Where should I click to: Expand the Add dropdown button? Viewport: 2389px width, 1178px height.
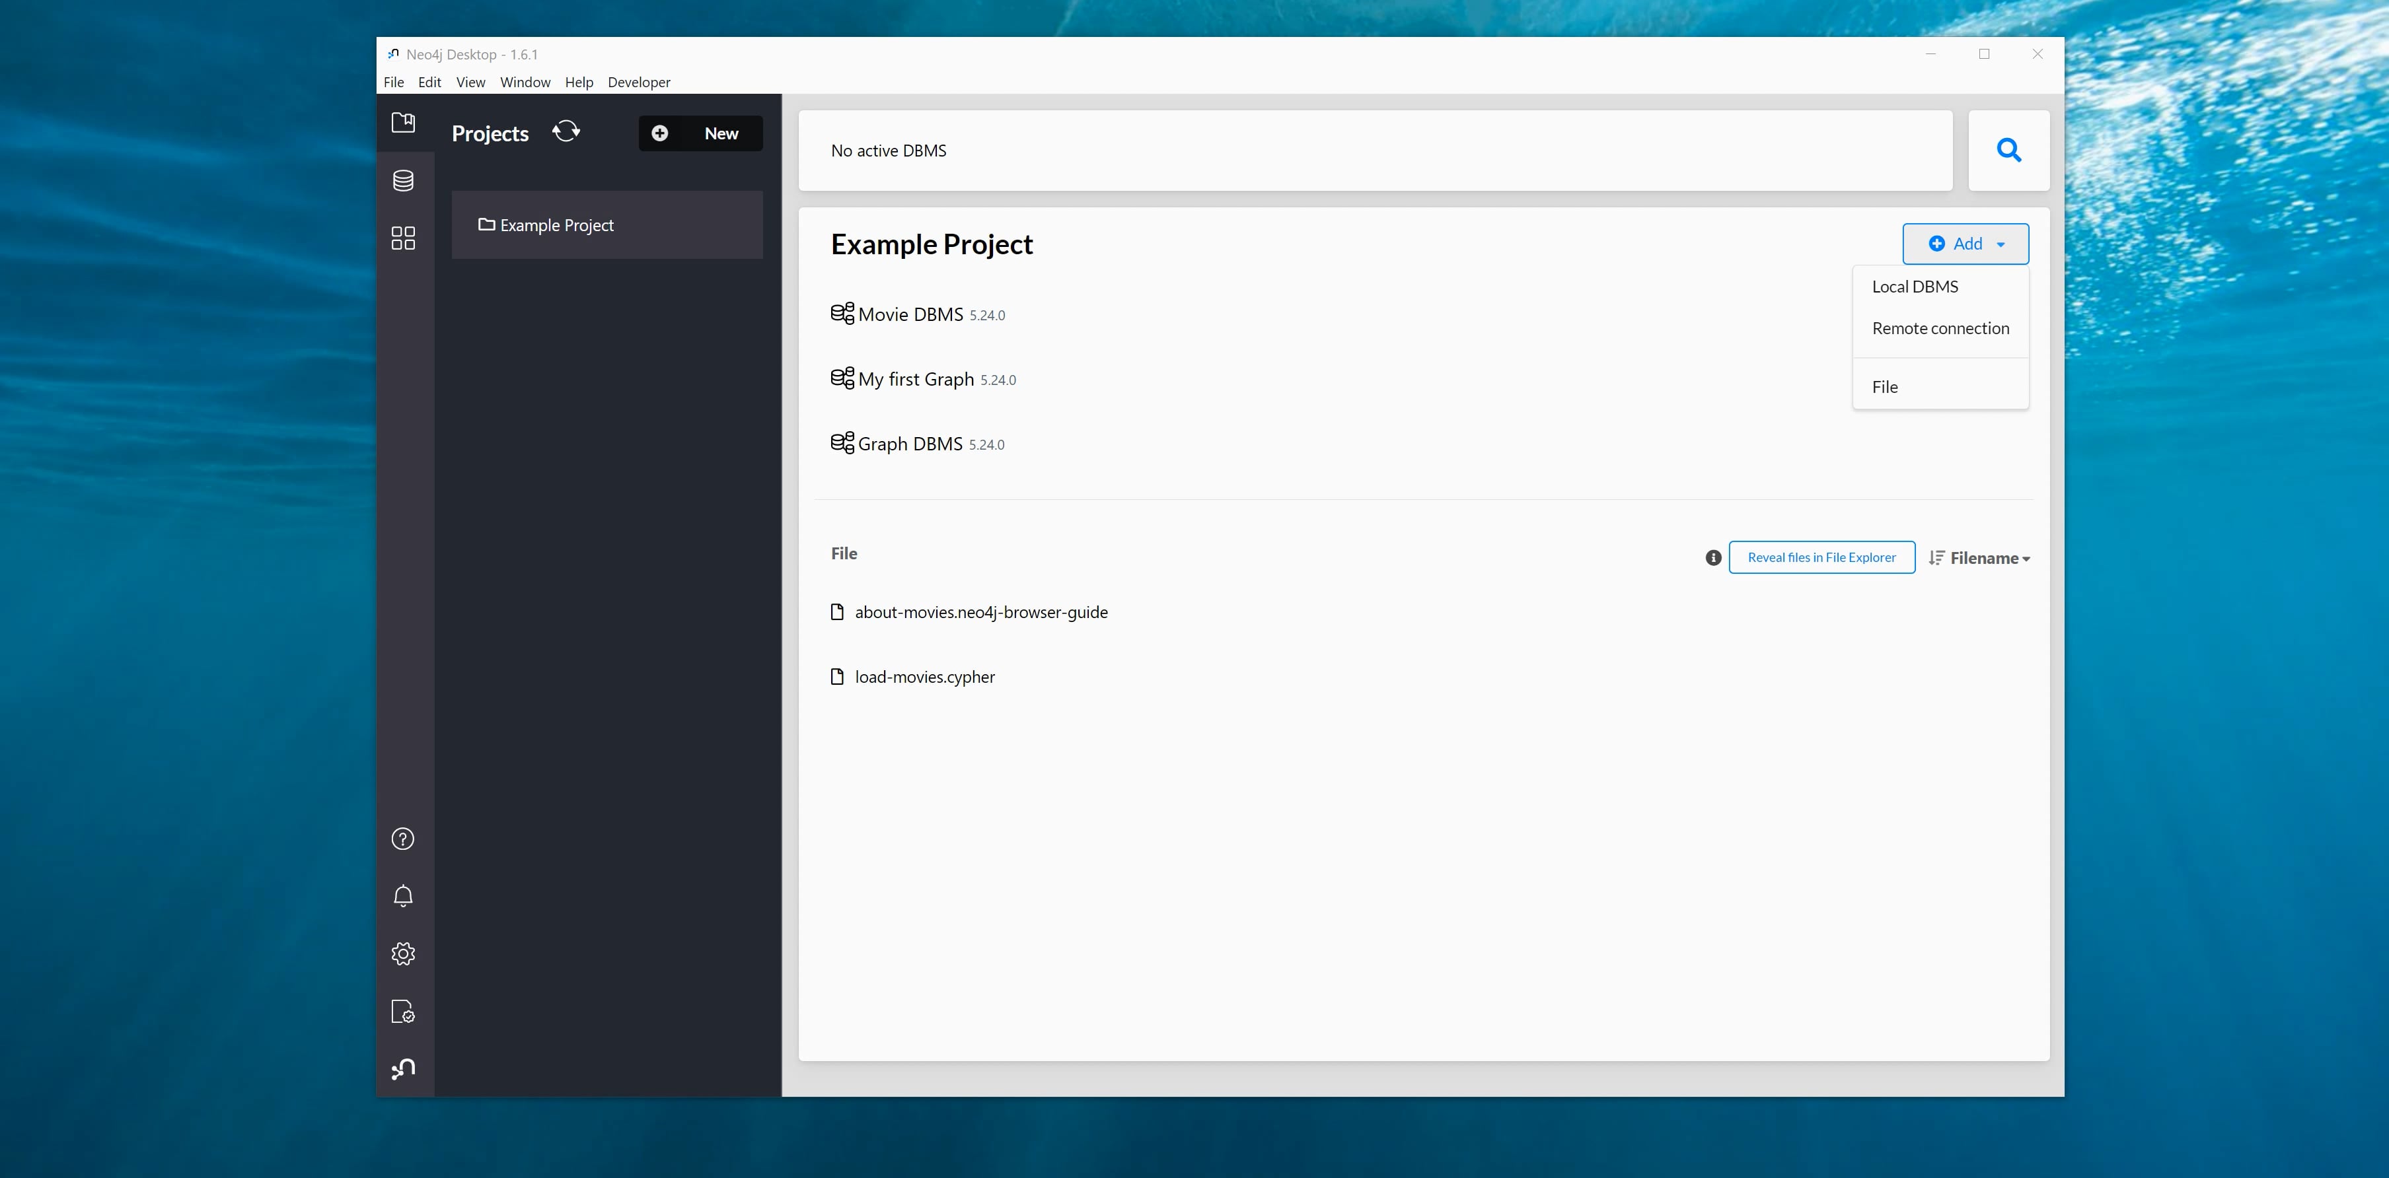(1965, 244)
